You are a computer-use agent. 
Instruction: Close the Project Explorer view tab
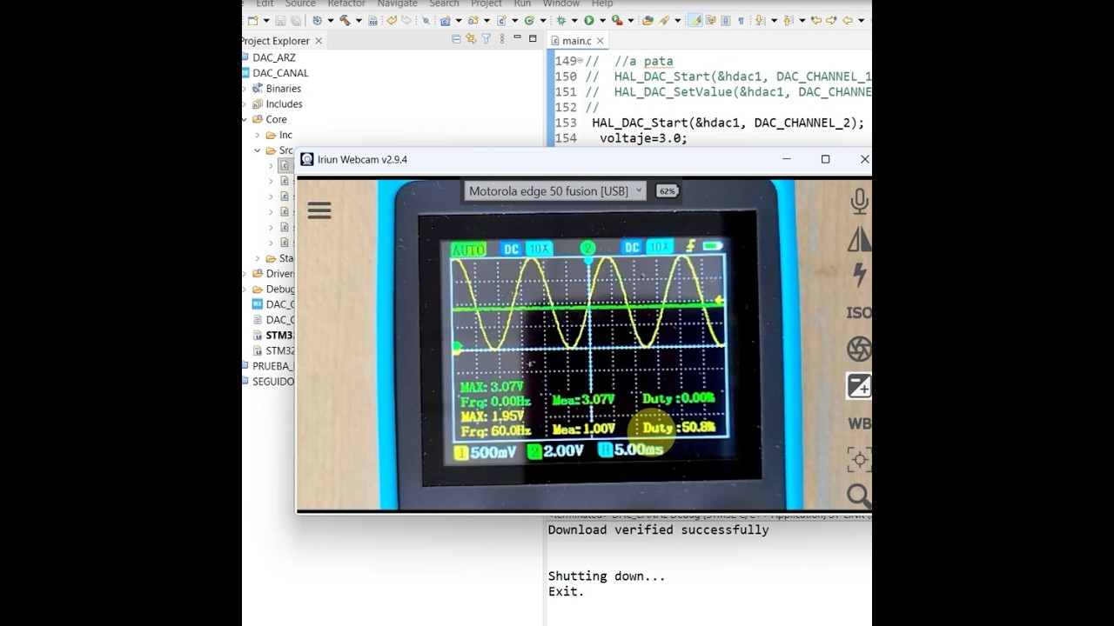(319, 41)
